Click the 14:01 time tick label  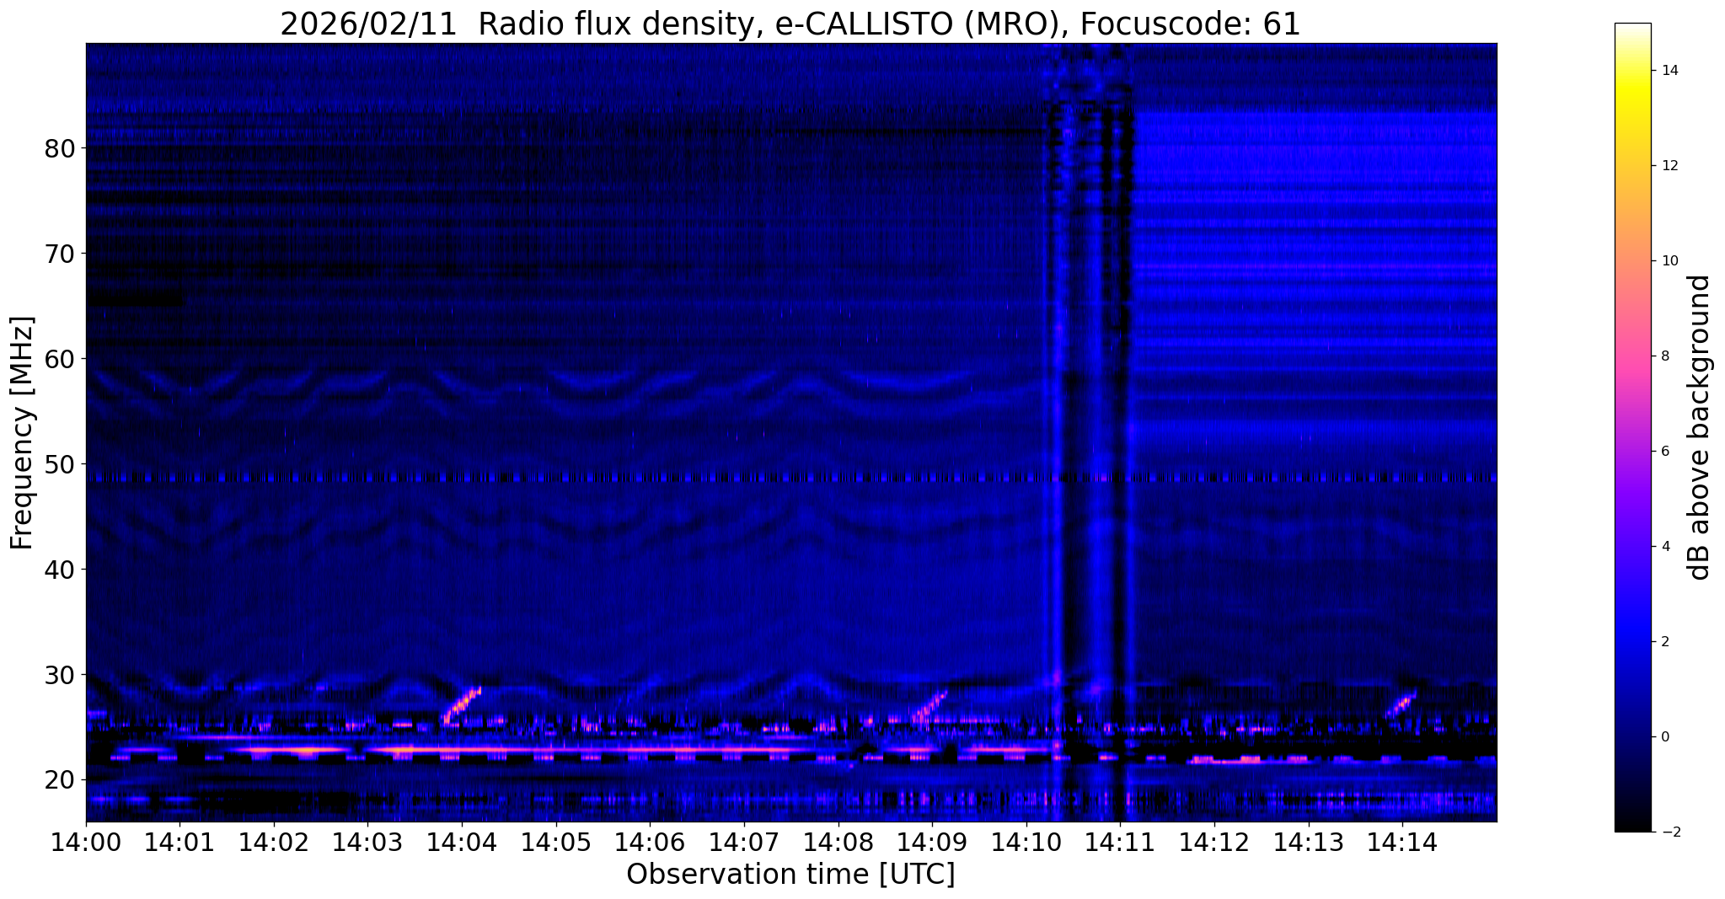179,842
